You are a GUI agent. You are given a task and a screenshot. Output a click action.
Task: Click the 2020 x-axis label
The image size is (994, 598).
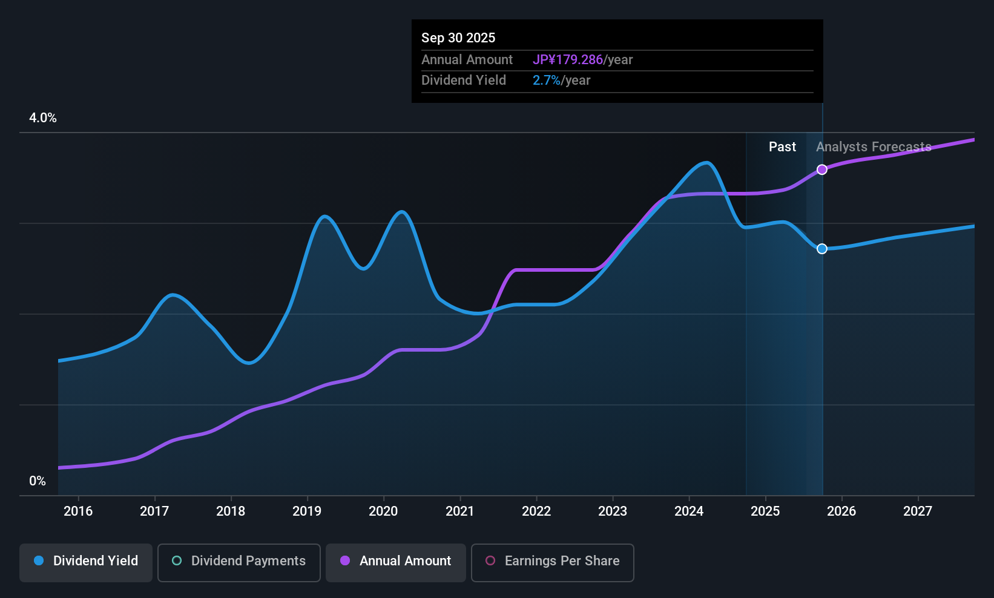pos(383,511)
